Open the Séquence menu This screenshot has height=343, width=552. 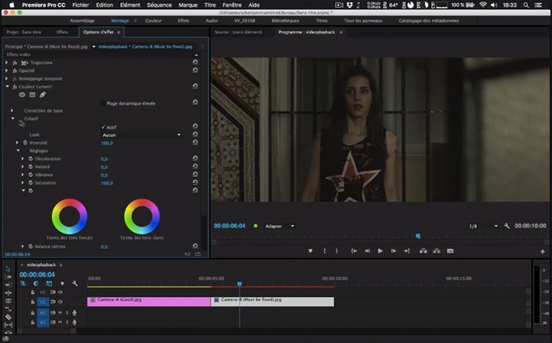click(159, 5)
